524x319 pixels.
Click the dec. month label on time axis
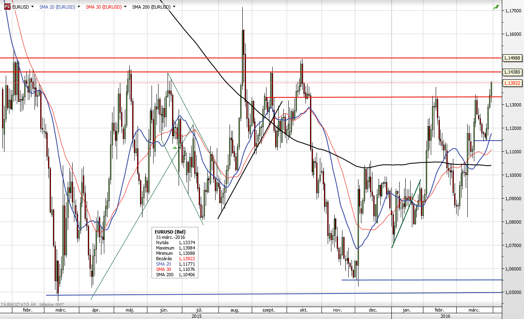coord(373,310)
